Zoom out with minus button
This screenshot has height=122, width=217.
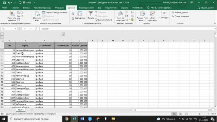(191, 114)
